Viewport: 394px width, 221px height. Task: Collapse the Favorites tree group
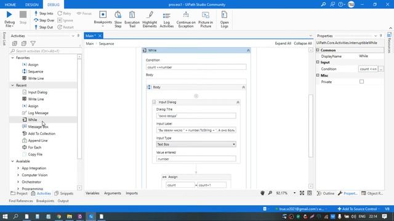coord(12,58)
